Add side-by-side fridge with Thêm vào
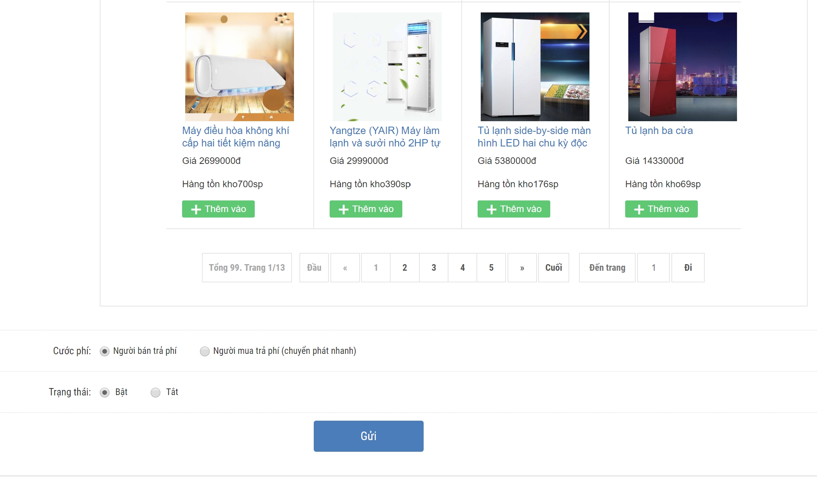Image resolution: width=817 pixels, height=477 pixels. point(514,209)
